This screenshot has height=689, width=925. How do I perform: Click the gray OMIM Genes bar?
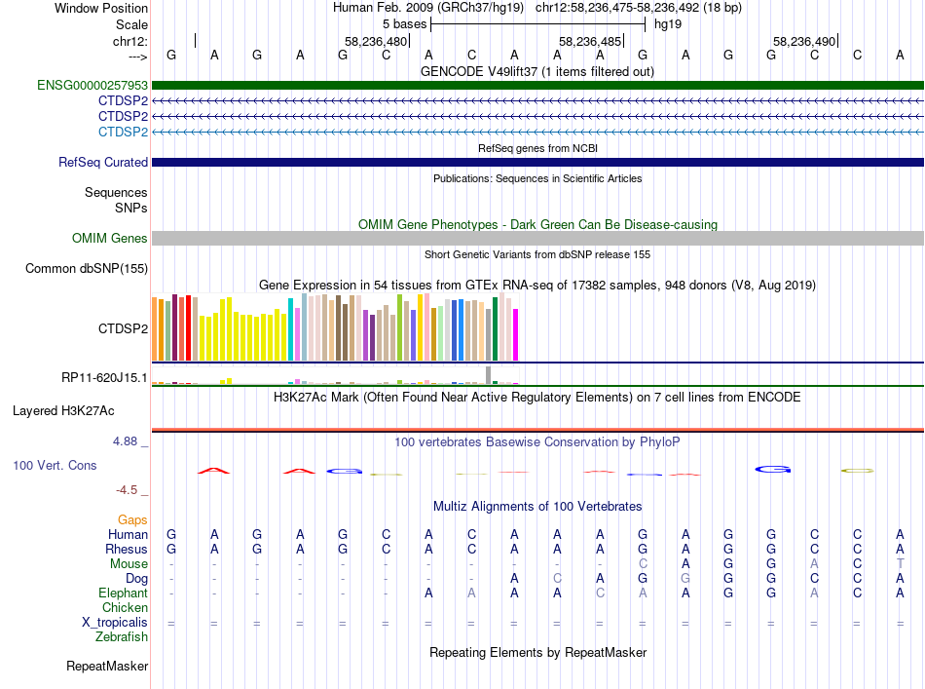(x=537, y=238)
